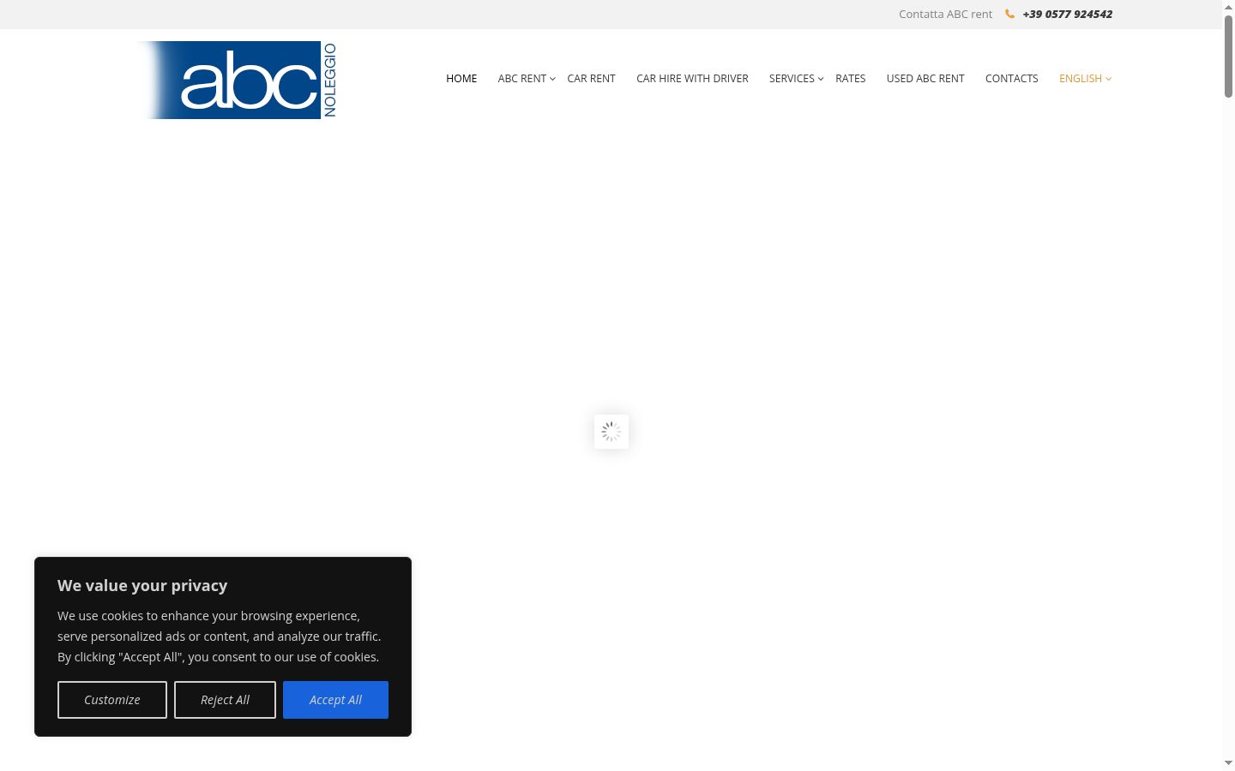The height and width of the screenshot is (771, 1235).
Task: Open the ABC RENT menu
Action: tap(522, 78)
